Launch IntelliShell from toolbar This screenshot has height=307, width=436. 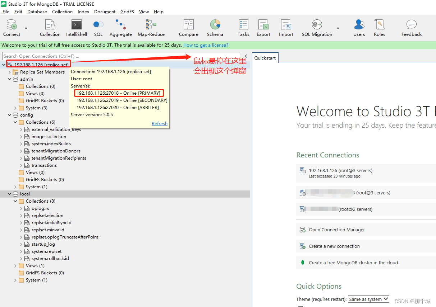77,28
